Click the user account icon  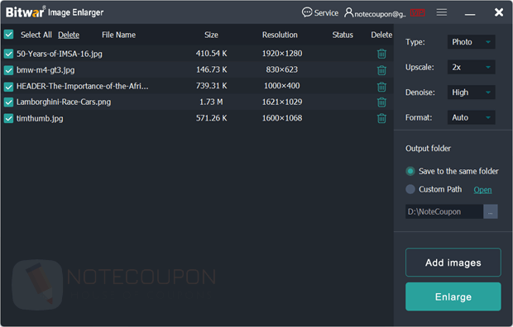click(349, 12)
